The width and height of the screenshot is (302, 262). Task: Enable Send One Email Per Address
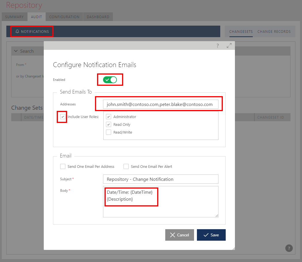tap(62, 166)
